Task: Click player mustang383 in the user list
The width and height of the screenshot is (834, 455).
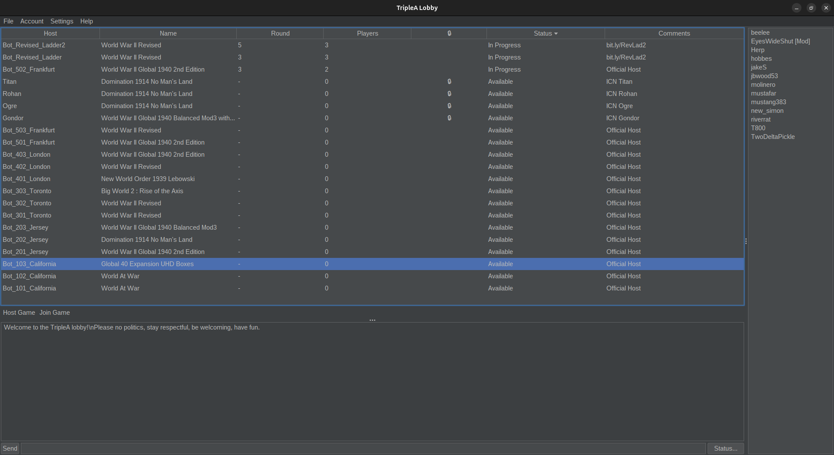Action: coord(768,102)
